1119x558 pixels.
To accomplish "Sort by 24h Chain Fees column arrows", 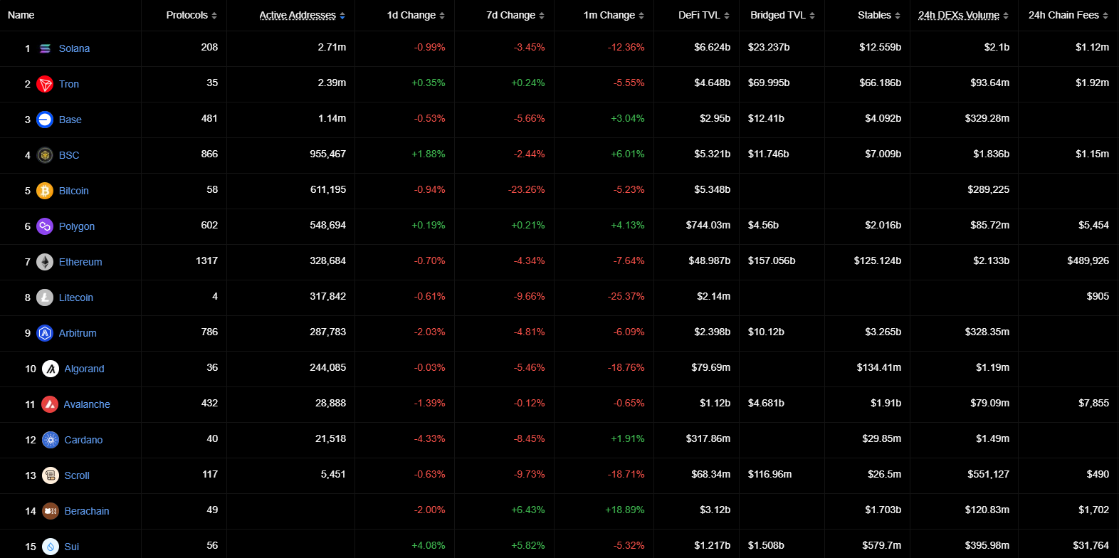I will [x=1105, y=15].
